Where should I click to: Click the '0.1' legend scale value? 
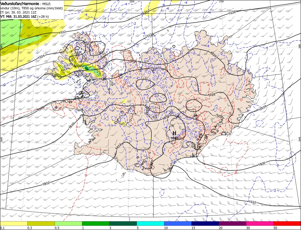(2, 228)
